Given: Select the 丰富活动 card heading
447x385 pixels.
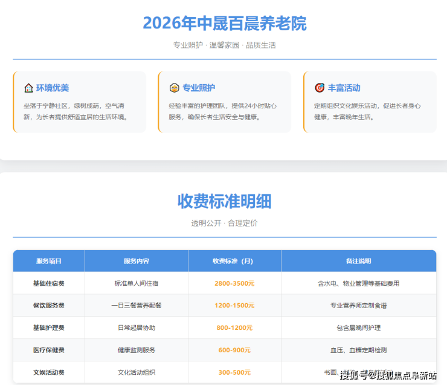Looking at the screenshot, I should tap(344, 88).
